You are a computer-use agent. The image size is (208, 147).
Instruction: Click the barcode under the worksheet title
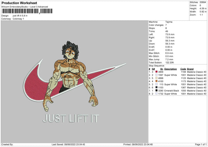pyautogui.click(x=27, y=11)
